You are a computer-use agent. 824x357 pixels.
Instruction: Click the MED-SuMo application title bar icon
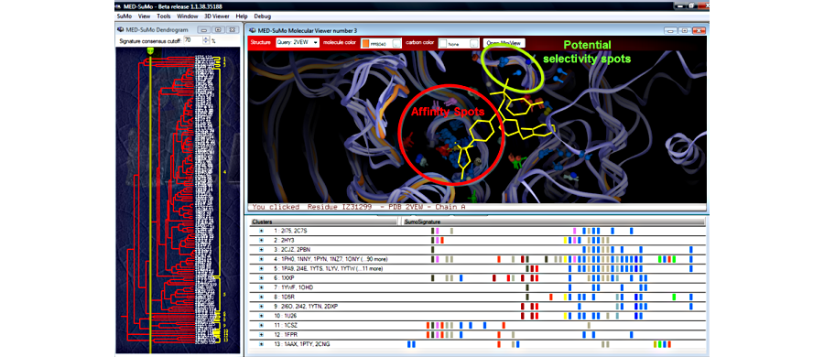(119, 6)
